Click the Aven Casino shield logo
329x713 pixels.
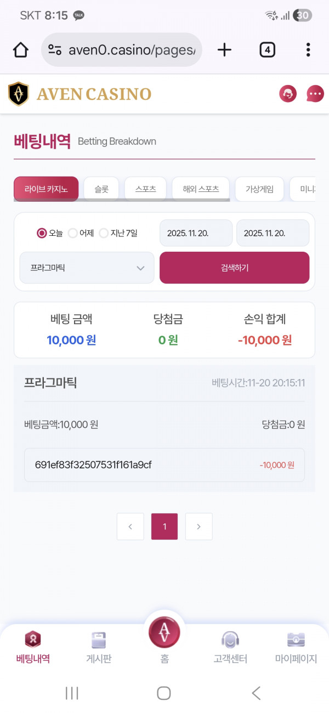pyautogui.click(x=18, y=93)
